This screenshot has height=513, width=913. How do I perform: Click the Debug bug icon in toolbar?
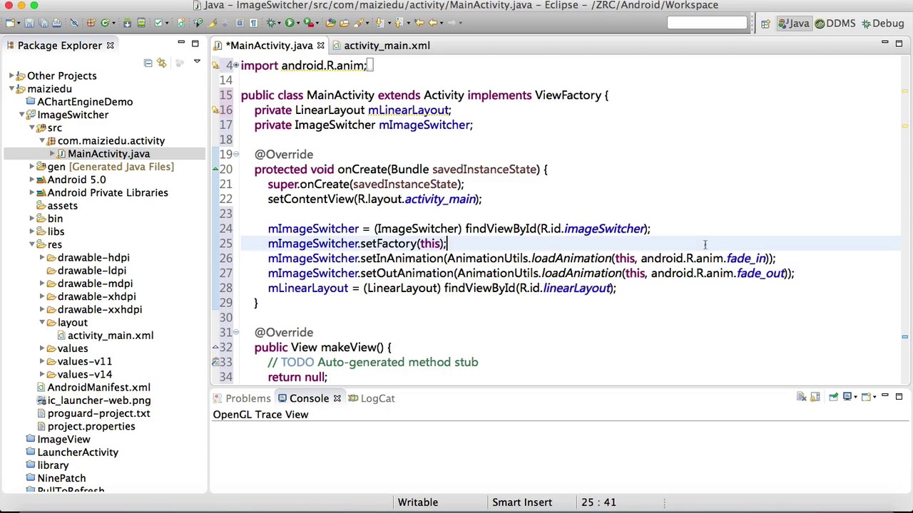coord(271,23)
